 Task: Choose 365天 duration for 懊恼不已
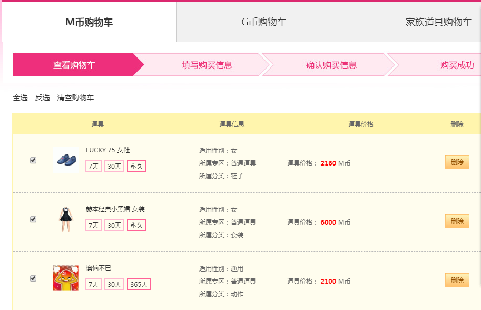pos(139,284)
